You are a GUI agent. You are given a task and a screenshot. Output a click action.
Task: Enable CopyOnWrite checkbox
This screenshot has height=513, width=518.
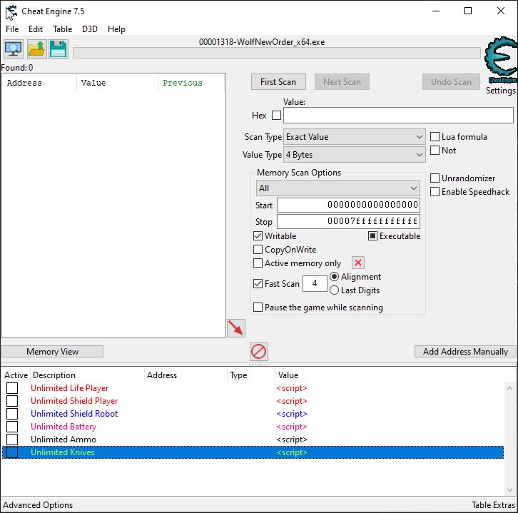pyautogui.click(x=258, y=250)
